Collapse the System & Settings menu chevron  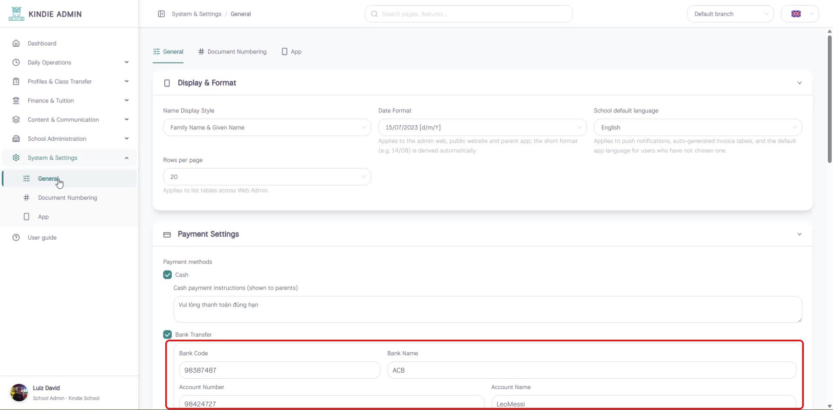[x=127, y=158]
